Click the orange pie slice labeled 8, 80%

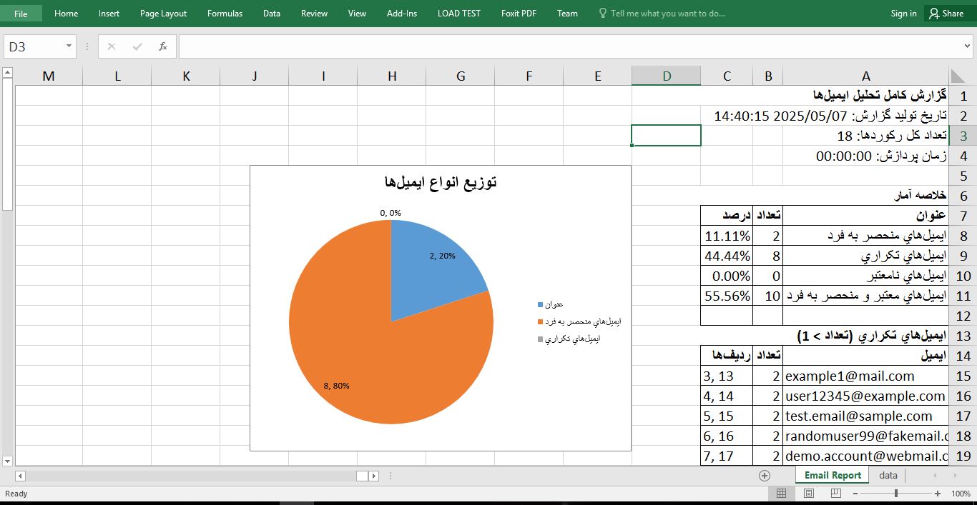click(x=358, y=343)
